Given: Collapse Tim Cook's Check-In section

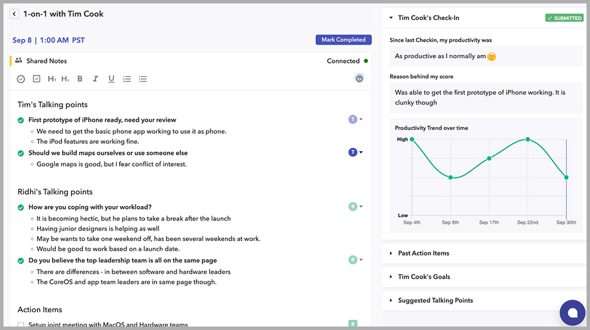Looking at the screenshot, I should [x=391, y=18].
